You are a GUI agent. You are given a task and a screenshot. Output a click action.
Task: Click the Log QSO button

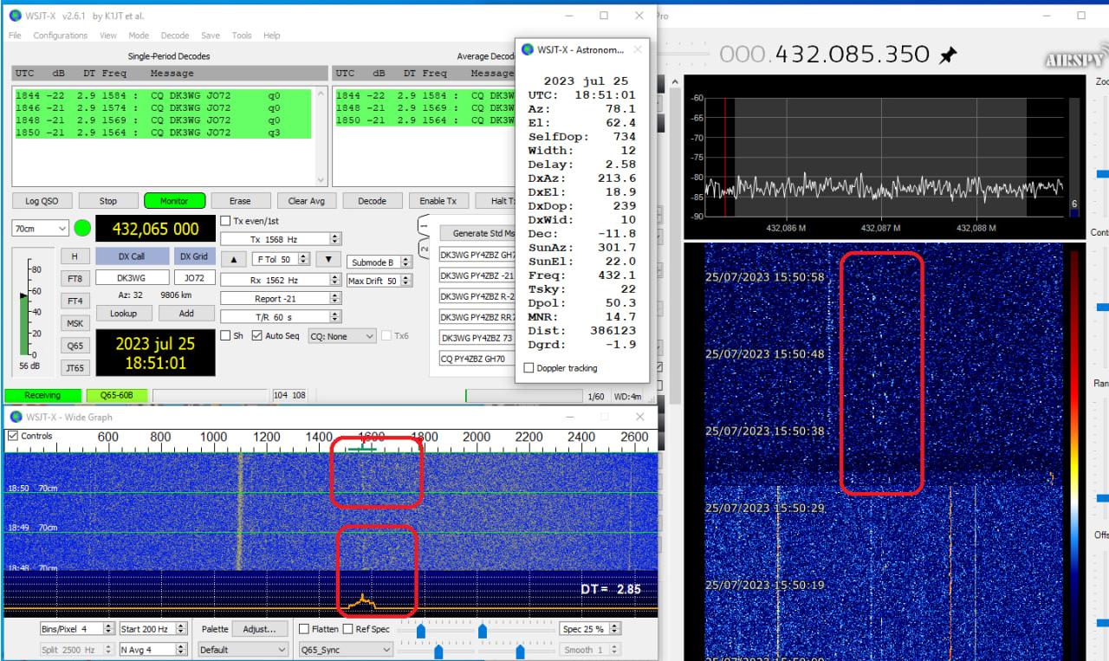(42, 201)
